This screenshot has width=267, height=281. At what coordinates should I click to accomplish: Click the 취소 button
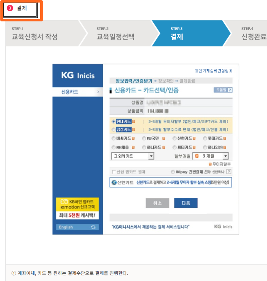157,203
